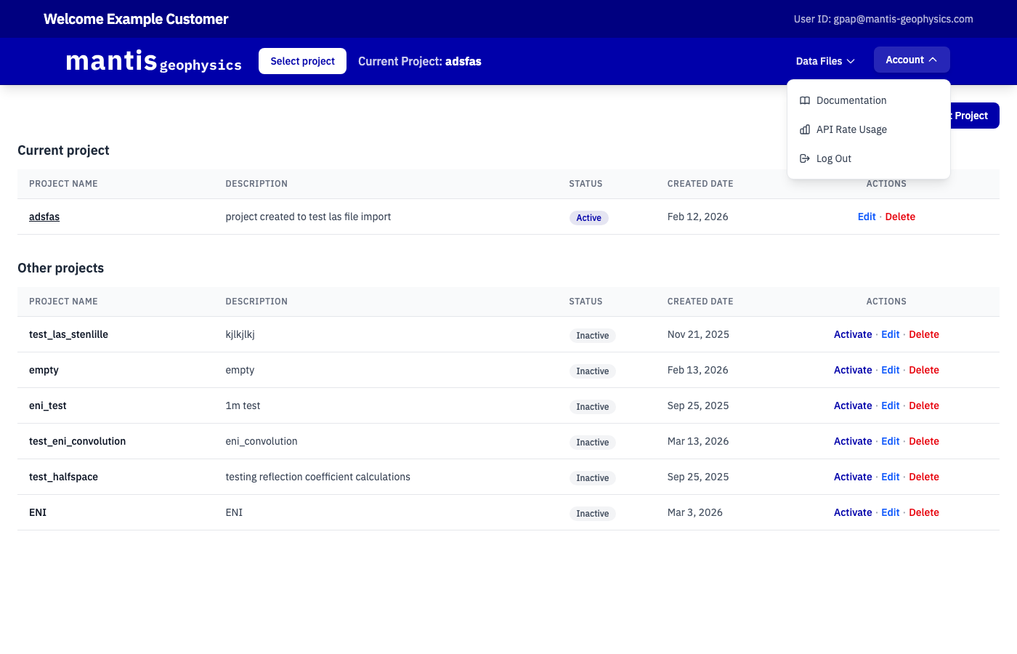Activate the ENI project
Viewport: 1017px width, 654px height.
[853, 512]
